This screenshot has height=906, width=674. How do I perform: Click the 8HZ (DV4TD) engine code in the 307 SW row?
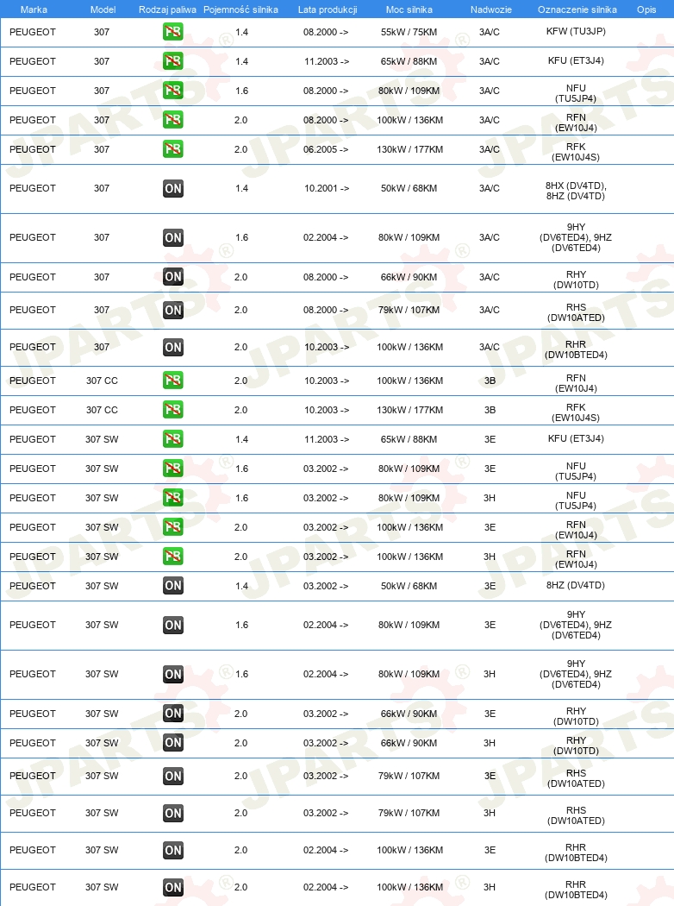(x=576, y=585)
